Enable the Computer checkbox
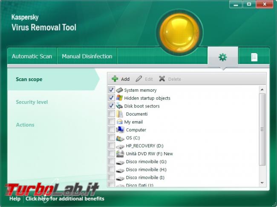The width and height of the screenshot is (277, 207). point(111,130)
